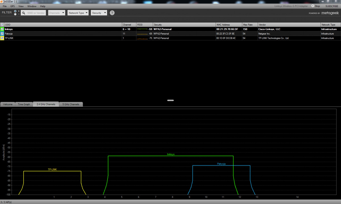Image resolution: width=341 pixels, height=204 pixels.
Task: Click the search magnifier icon in filter
Action: pos(23,13)
